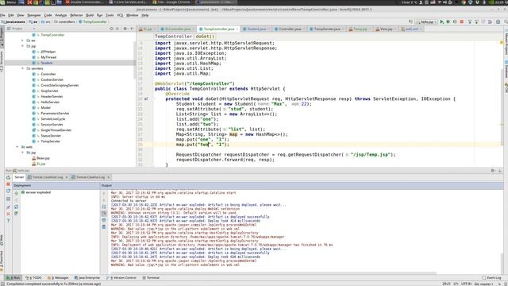Collapse the jsp package folder in tree
The image size is (508, 286).
point(23,46)
